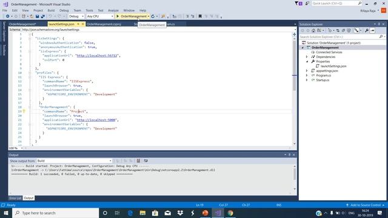Click the Windows Start button
Image resolution: width=388 pixels, height=218 pixels.
tap(6, 213)
